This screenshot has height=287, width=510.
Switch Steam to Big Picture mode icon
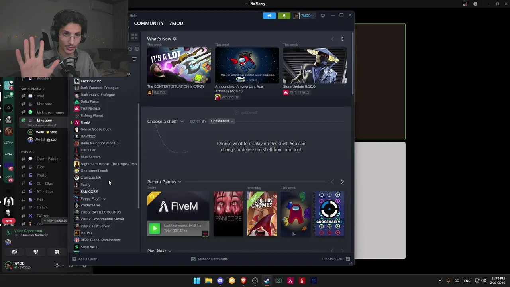pyautogui.click(x=323, y=16)
